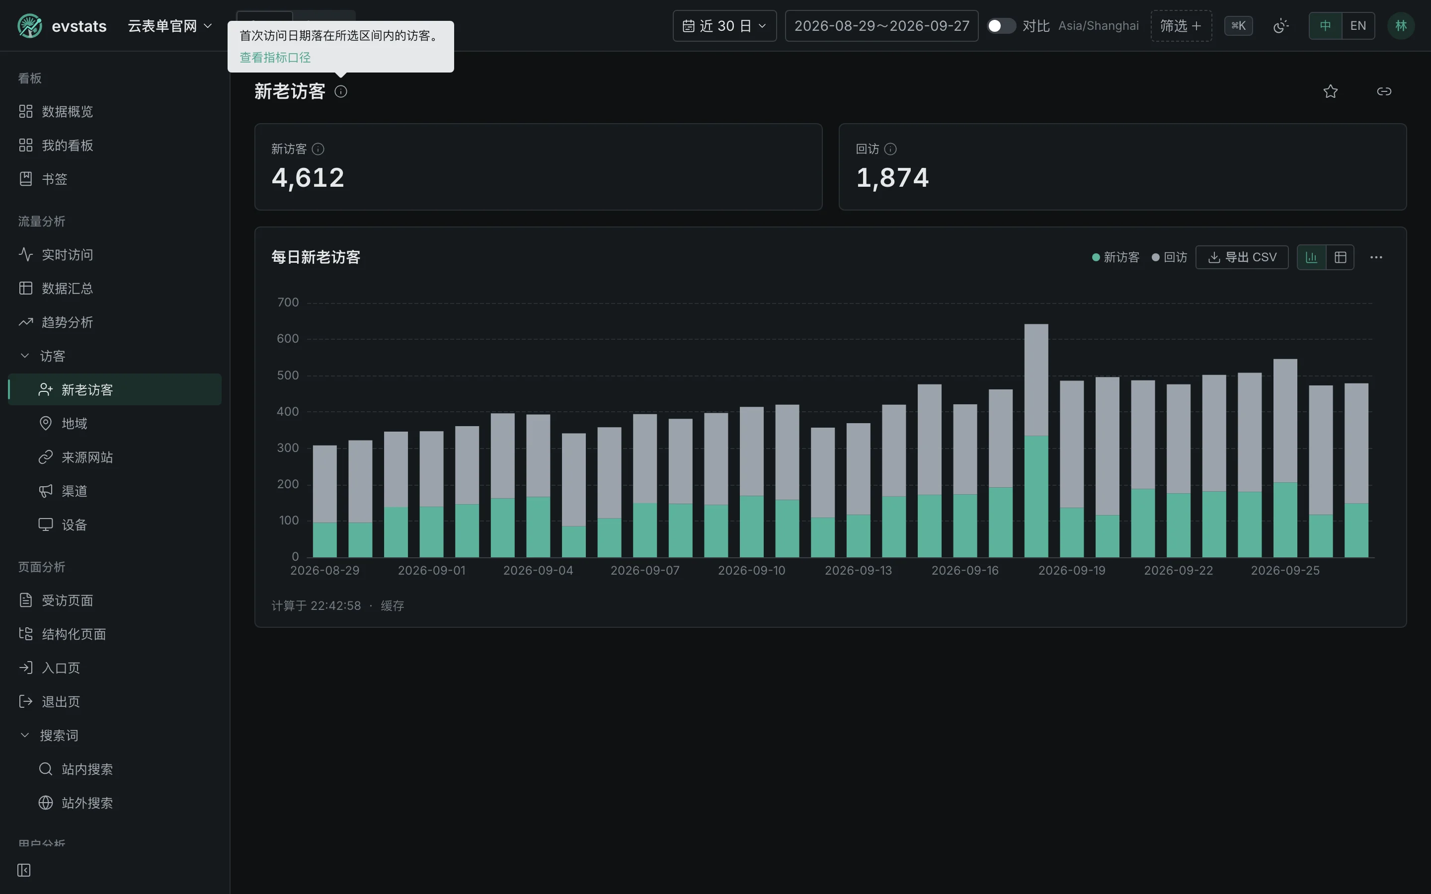
Task: Switch the language to 中
Action: coord(1325,26)
